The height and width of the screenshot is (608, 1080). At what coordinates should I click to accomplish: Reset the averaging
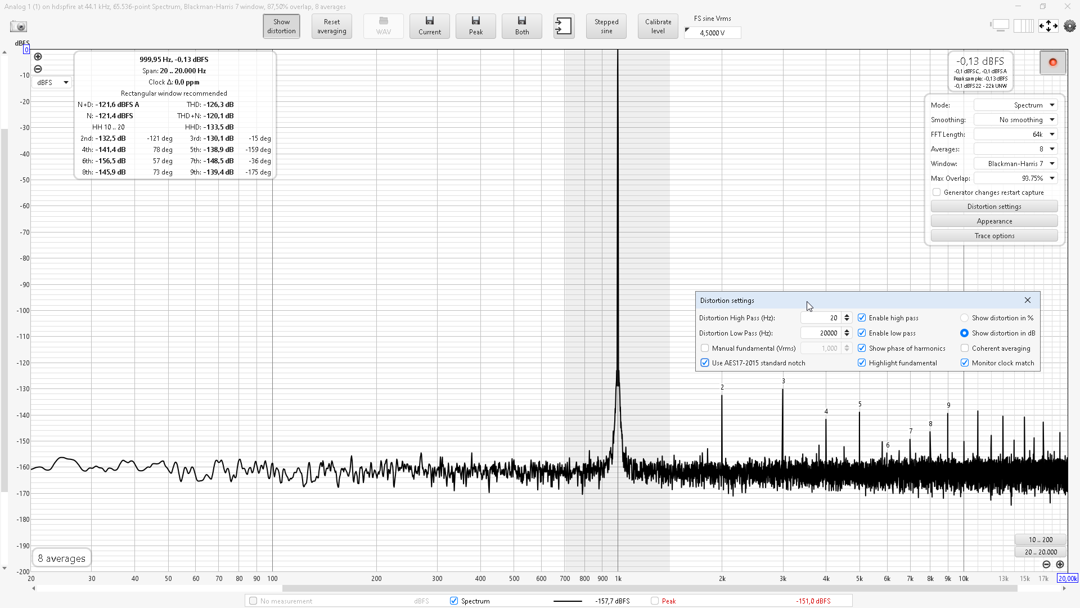(x=332, y=26)
